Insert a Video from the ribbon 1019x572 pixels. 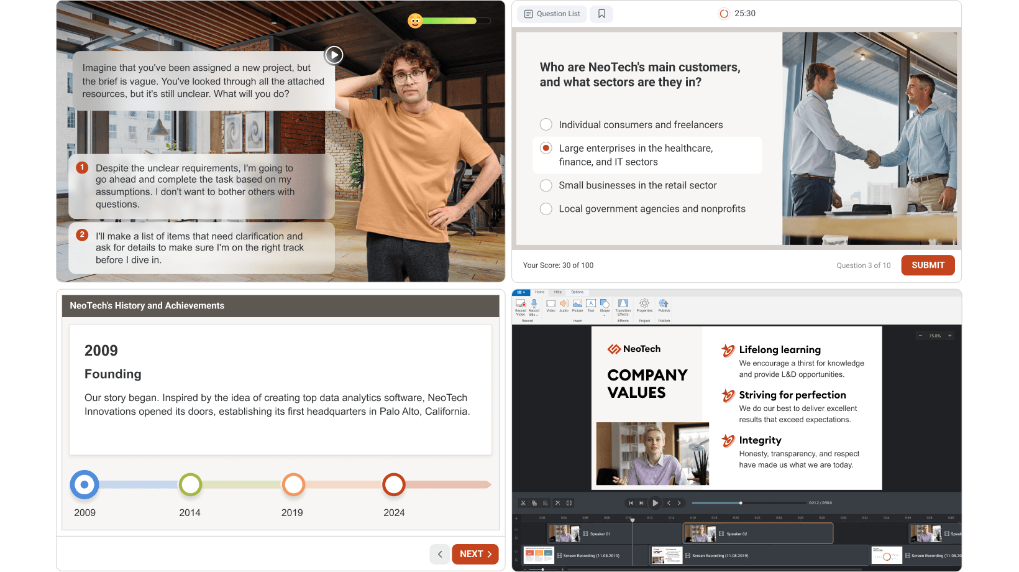click(551, 303)
